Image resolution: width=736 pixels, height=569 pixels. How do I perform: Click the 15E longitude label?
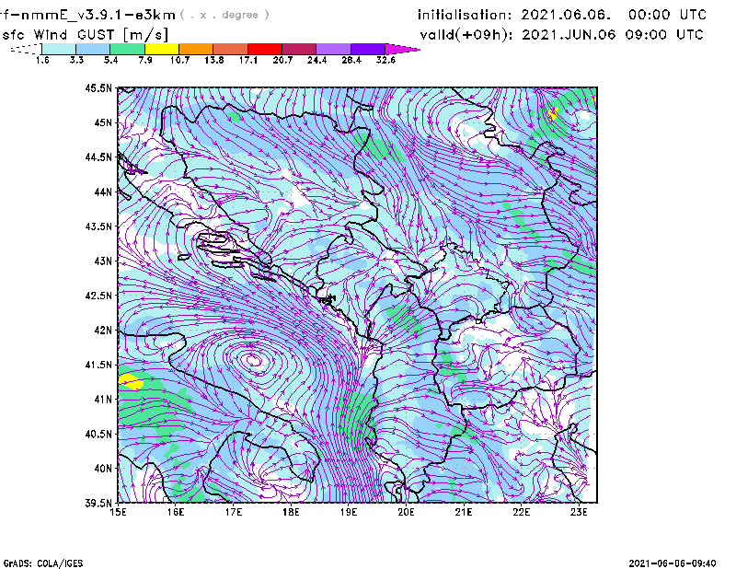pyautogui.click(x=118, y=512)
